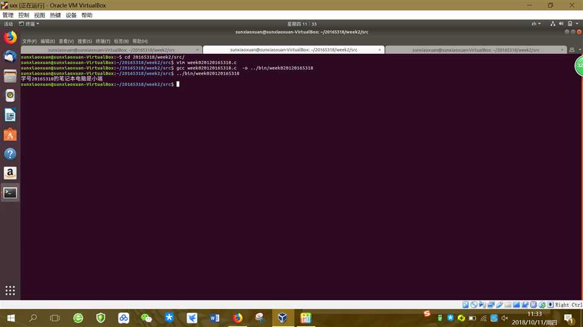Open the 控制 menu in VirtualBox
The width and height of the screenshot is (583, 327).
click(24, 15)
